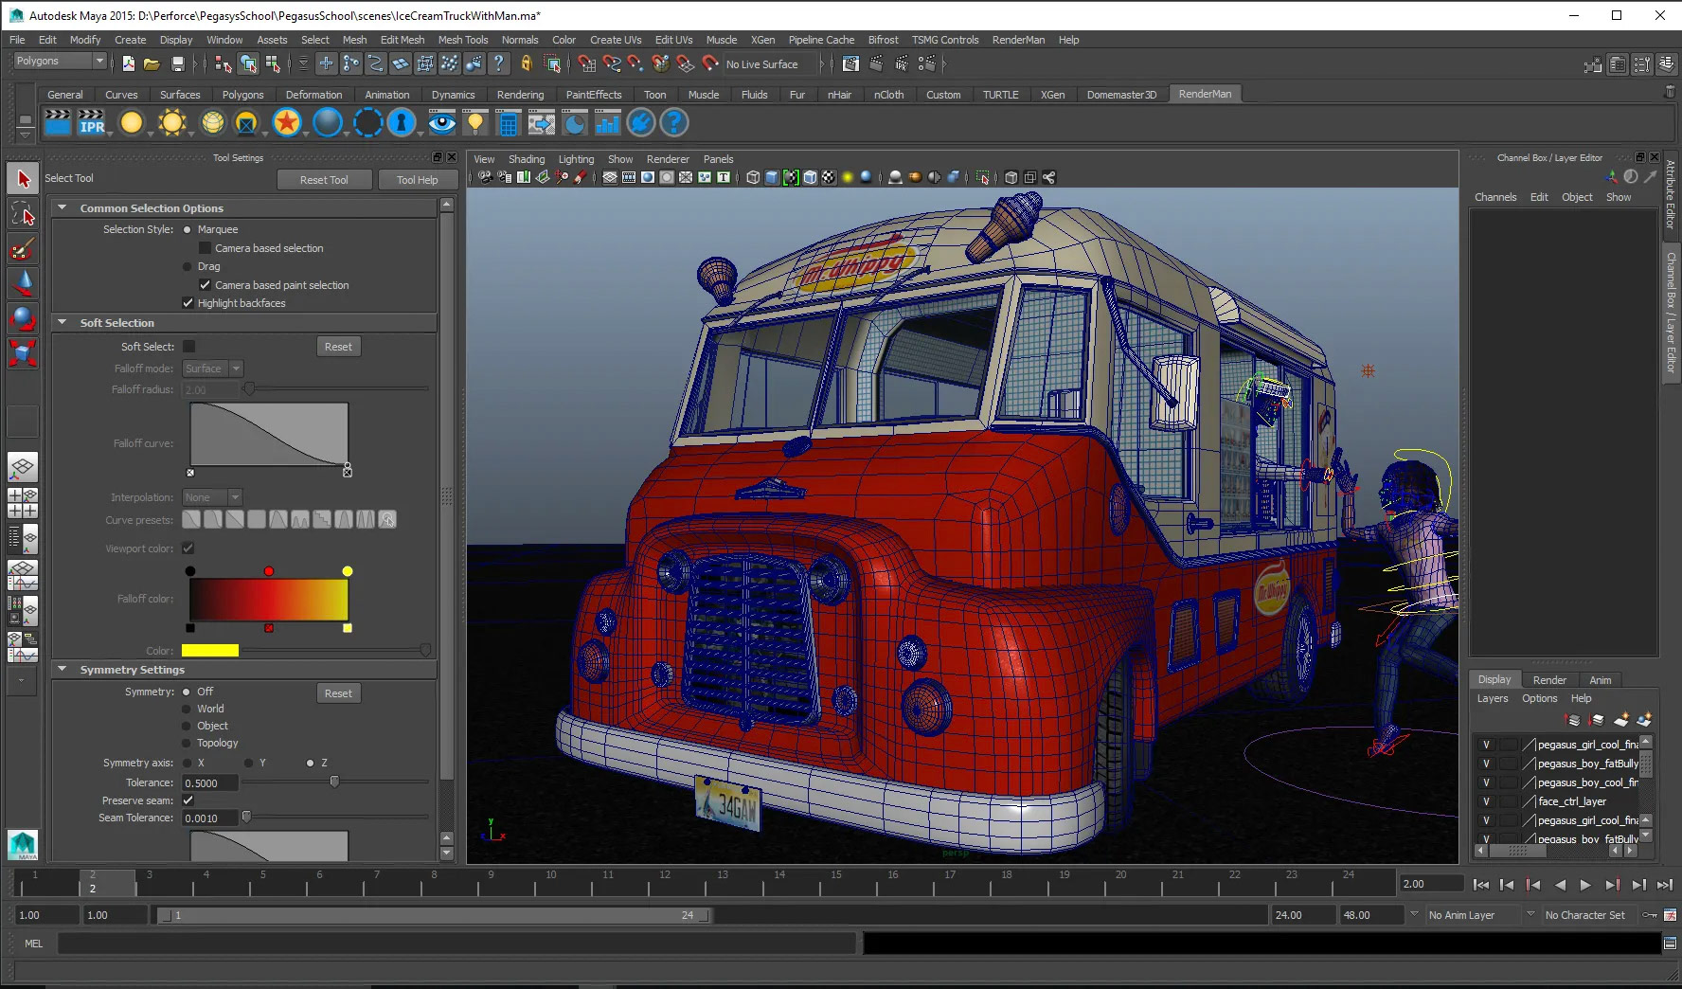The image size is (1682, 989).
Task: Collapse the Symmetry Settings section
Action: coord(63,670)
